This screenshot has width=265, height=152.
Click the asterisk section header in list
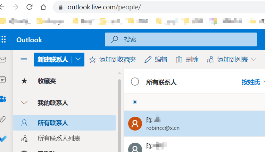[135, 102]
